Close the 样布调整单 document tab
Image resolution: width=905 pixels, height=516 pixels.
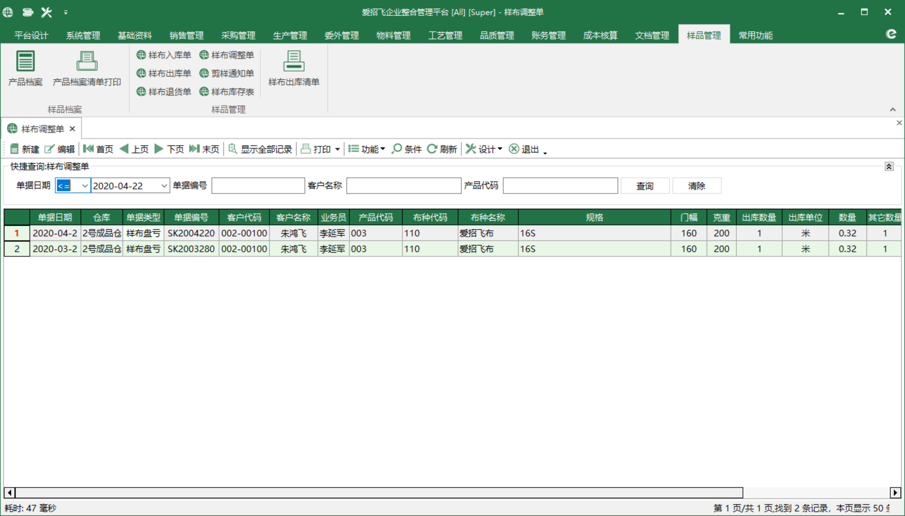click(x=72, y=129)
